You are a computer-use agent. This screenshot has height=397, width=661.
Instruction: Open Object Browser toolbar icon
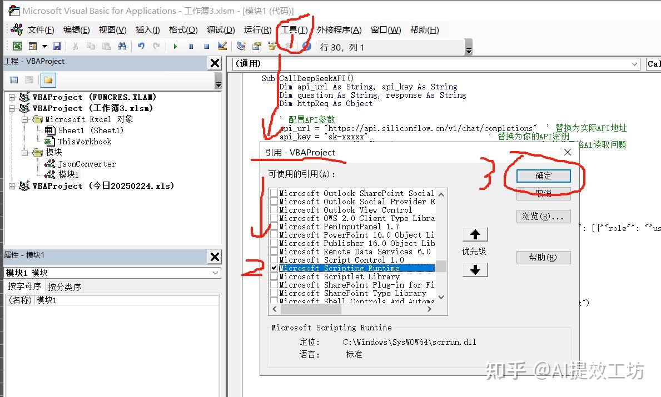click(x=272, y=46)
